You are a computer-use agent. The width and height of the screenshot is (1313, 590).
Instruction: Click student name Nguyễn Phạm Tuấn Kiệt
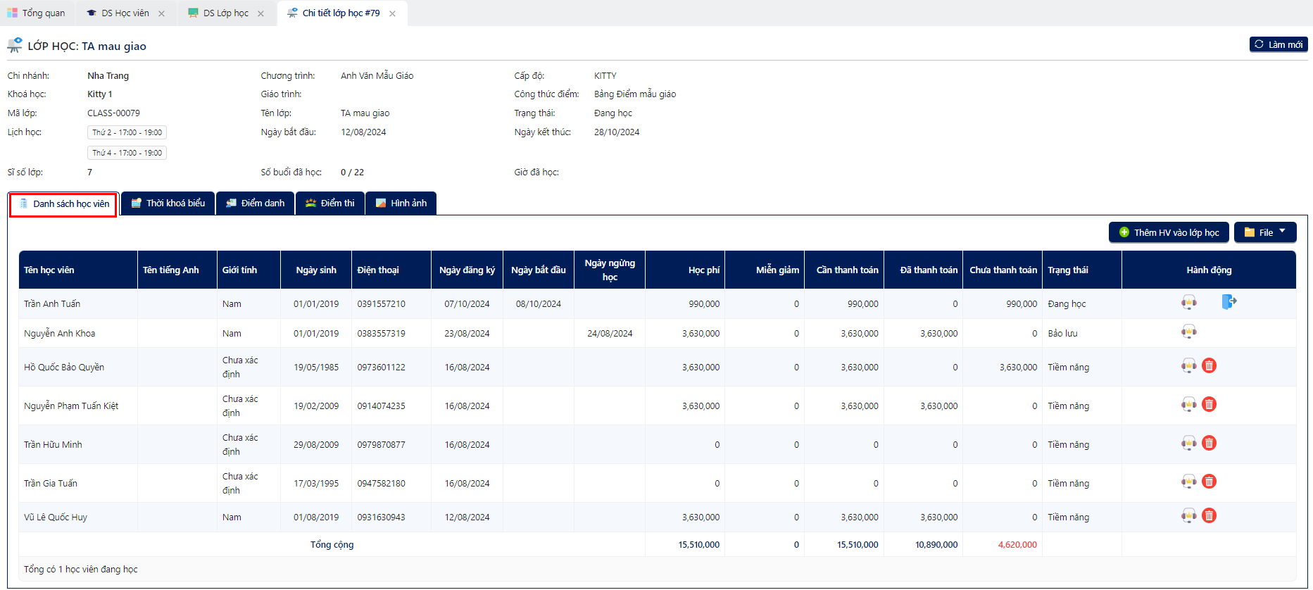pos(71,406)
